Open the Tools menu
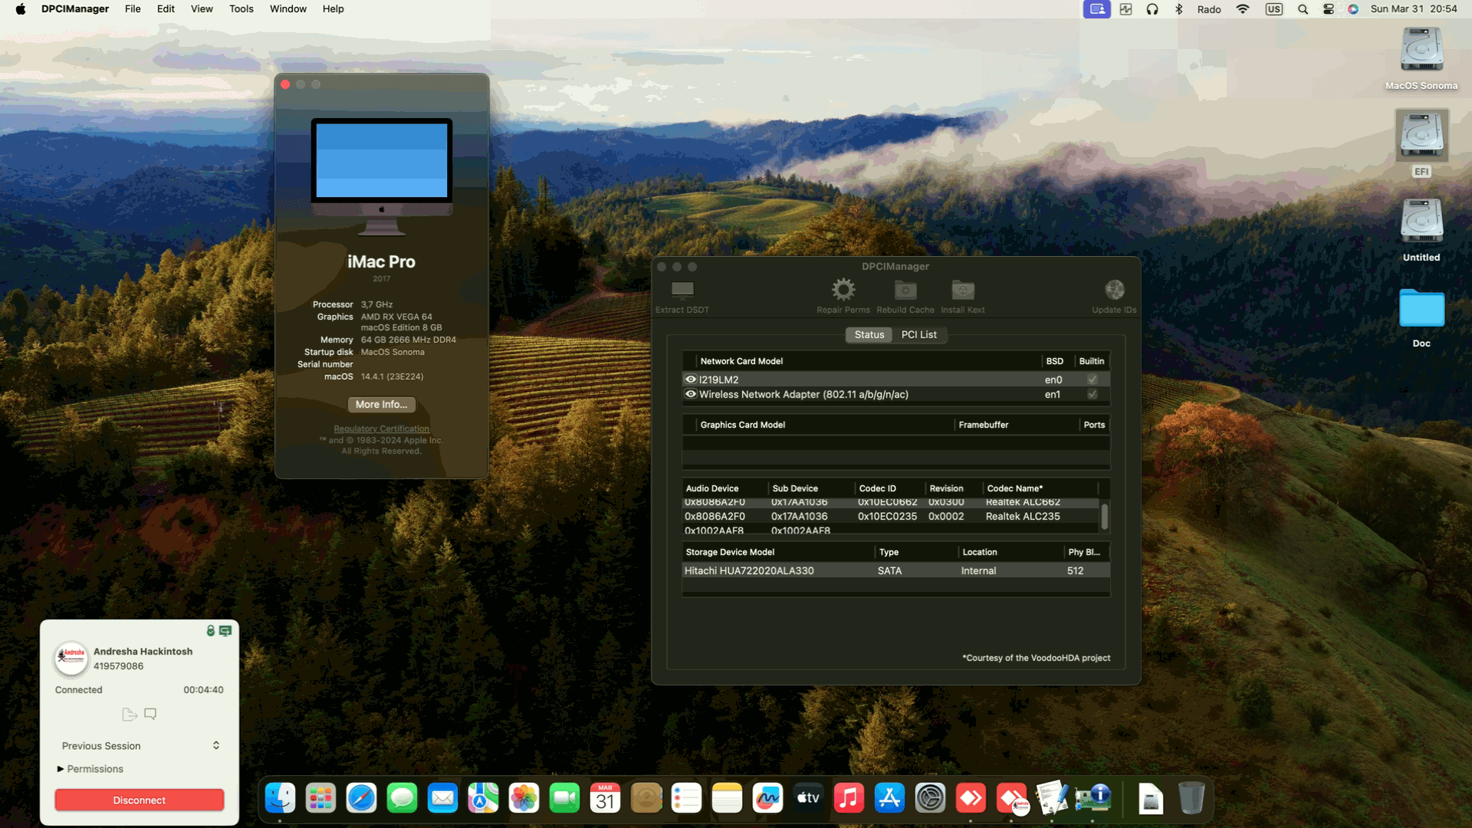Image resolution: width=1472 pixels, height=828 pixels. 241,9
